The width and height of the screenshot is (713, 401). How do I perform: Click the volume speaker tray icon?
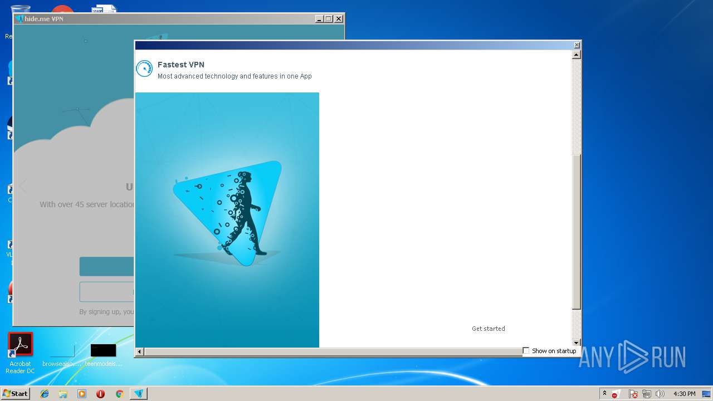click(x=660, y=394)
